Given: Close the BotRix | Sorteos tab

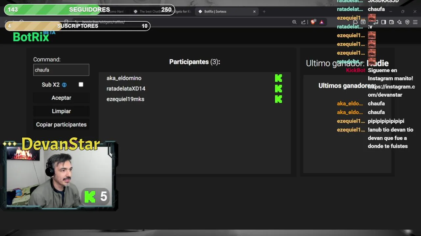Looking at the screenshot, I should tap(254, 11).
